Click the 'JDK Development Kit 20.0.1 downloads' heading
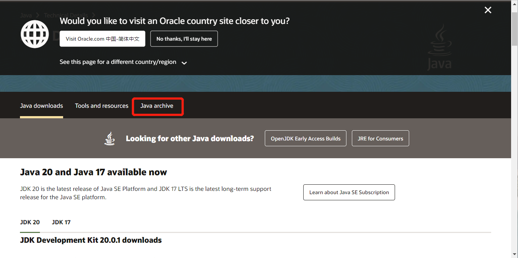Screen dimensions: 518x258 point(91,240)
